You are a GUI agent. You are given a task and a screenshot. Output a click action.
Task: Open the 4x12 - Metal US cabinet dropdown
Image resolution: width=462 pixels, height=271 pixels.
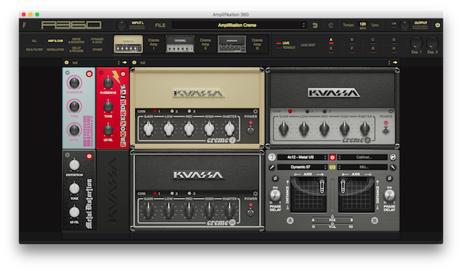coord(302,157)
